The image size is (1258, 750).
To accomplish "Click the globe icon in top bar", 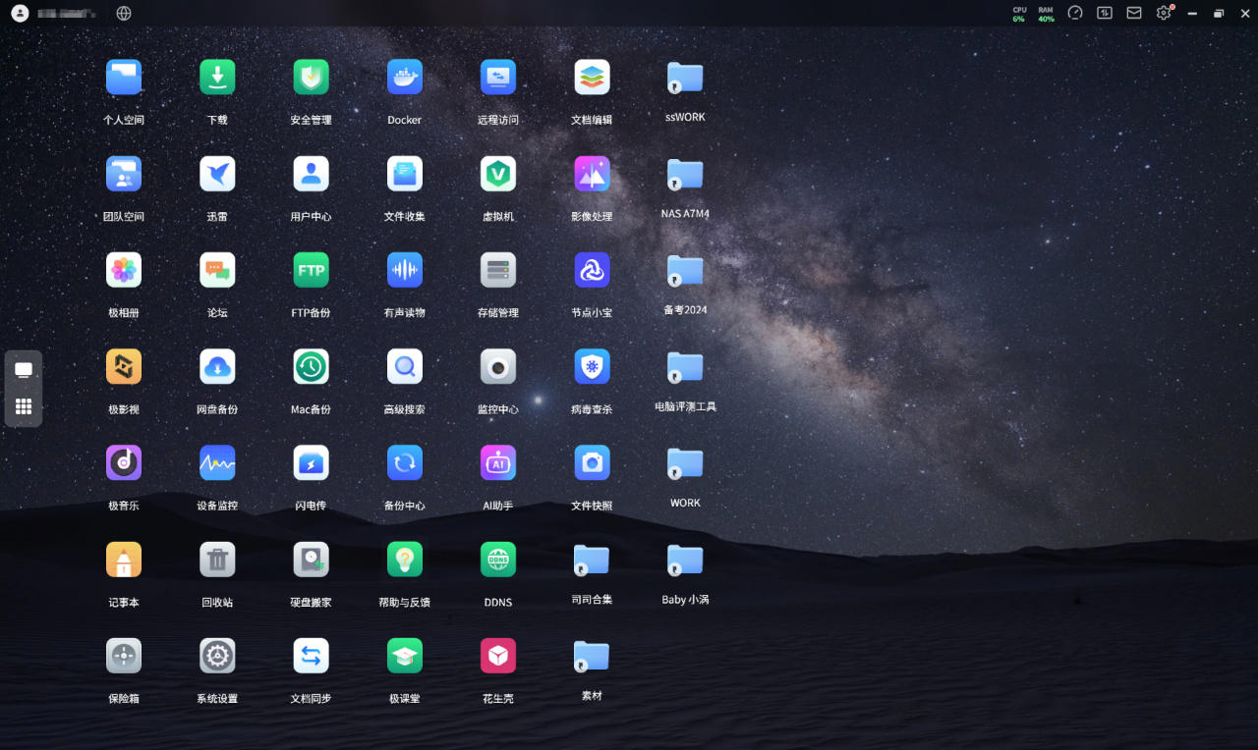I will point(124,13).
